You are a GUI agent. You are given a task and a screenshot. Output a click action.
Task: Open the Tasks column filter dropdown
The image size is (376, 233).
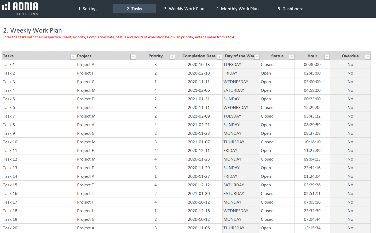click(73, 57)
